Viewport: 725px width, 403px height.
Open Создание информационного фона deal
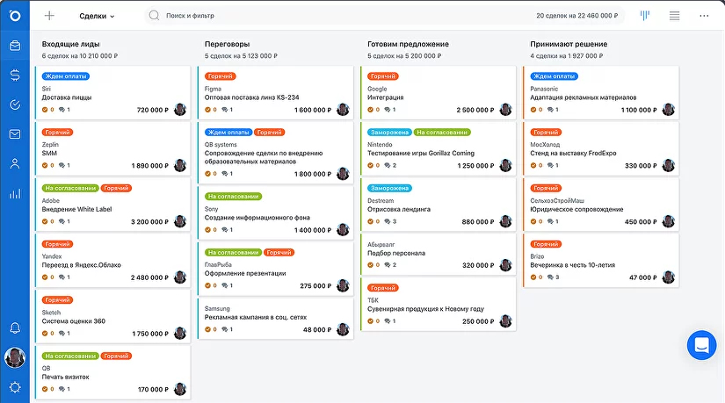click(x=257, y=218)
